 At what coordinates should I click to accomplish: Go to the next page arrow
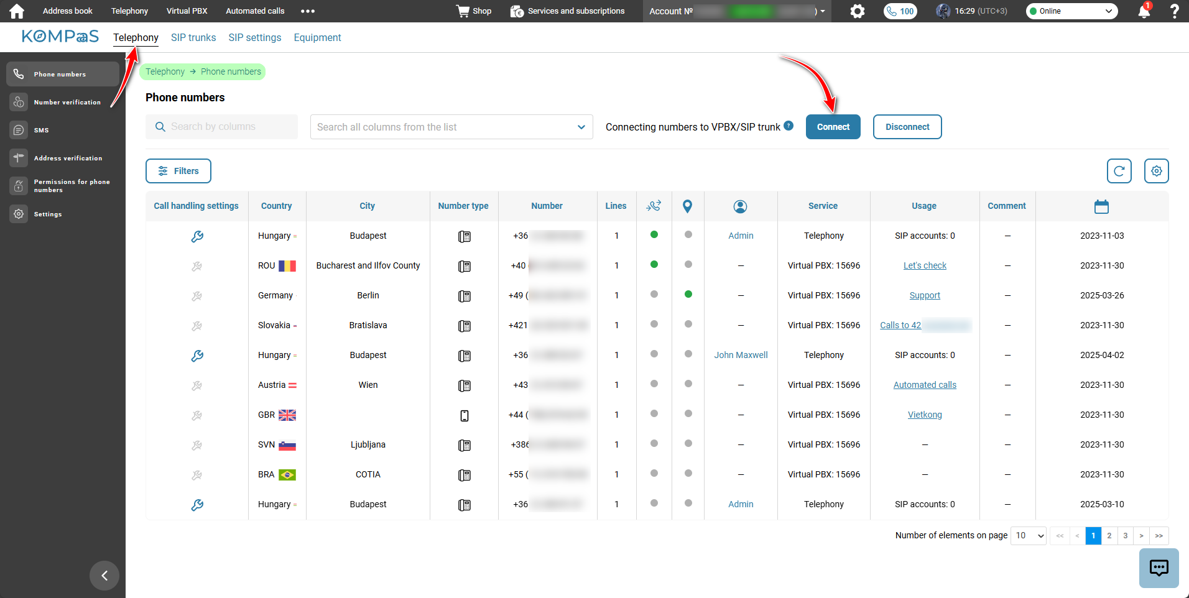click(x=1141, y=536)
